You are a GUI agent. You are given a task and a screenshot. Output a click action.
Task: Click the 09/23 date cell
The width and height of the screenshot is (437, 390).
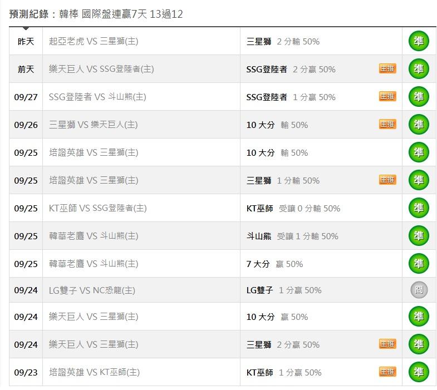26,372
